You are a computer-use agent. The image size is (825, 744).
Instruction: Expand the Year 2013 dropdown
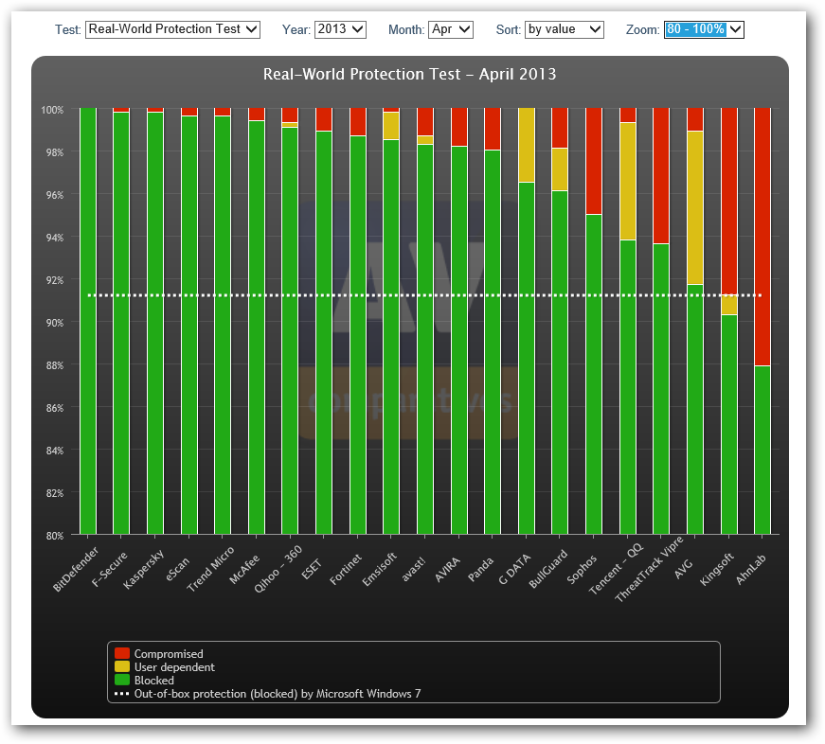tap(340, 29)
